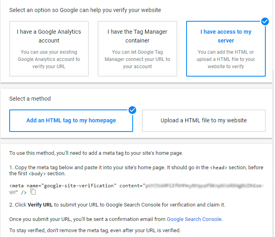Select "I have the Tag Manager container"

(137, 49)
